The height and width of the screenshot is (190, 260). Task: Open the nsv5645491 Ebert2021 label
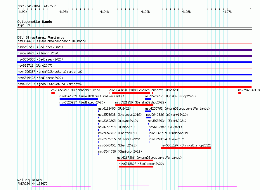coord(117,145)
